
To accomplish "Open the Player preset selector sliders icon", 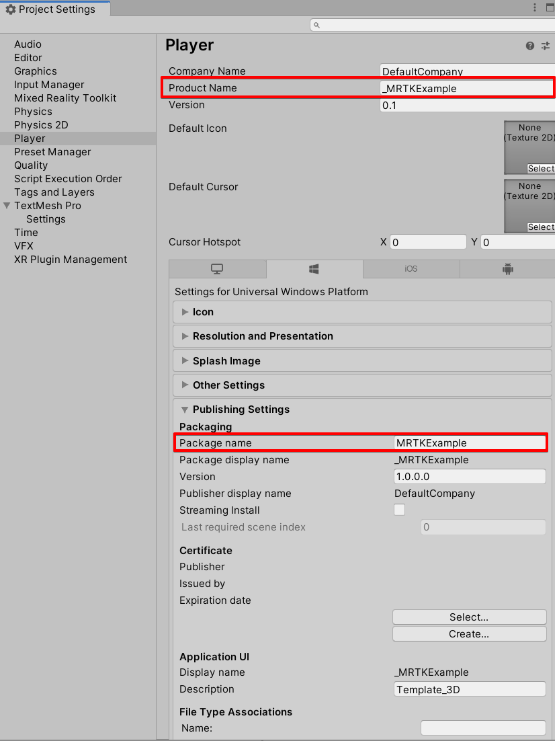I will coord(546,46).
